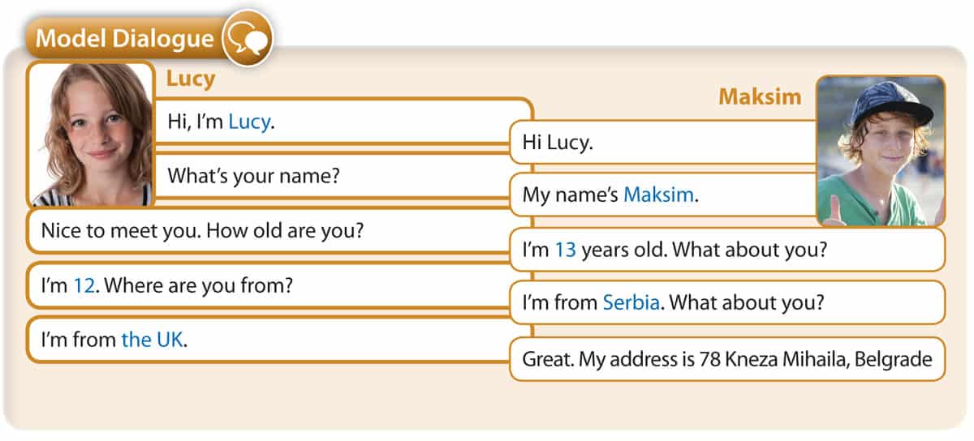
Task: Open Maksim's portrait photo
Action: 880,151
